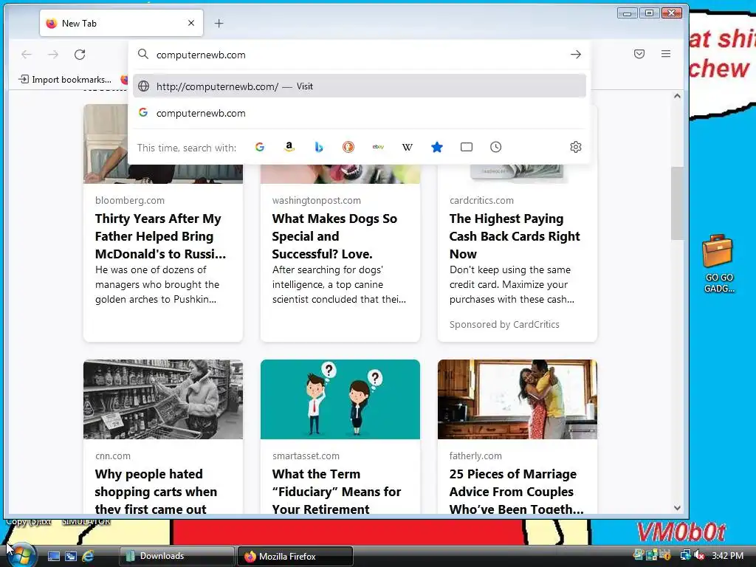Open Firefox hamburger application menu
This screenshot has height=567, width=756.
point(666,54)
